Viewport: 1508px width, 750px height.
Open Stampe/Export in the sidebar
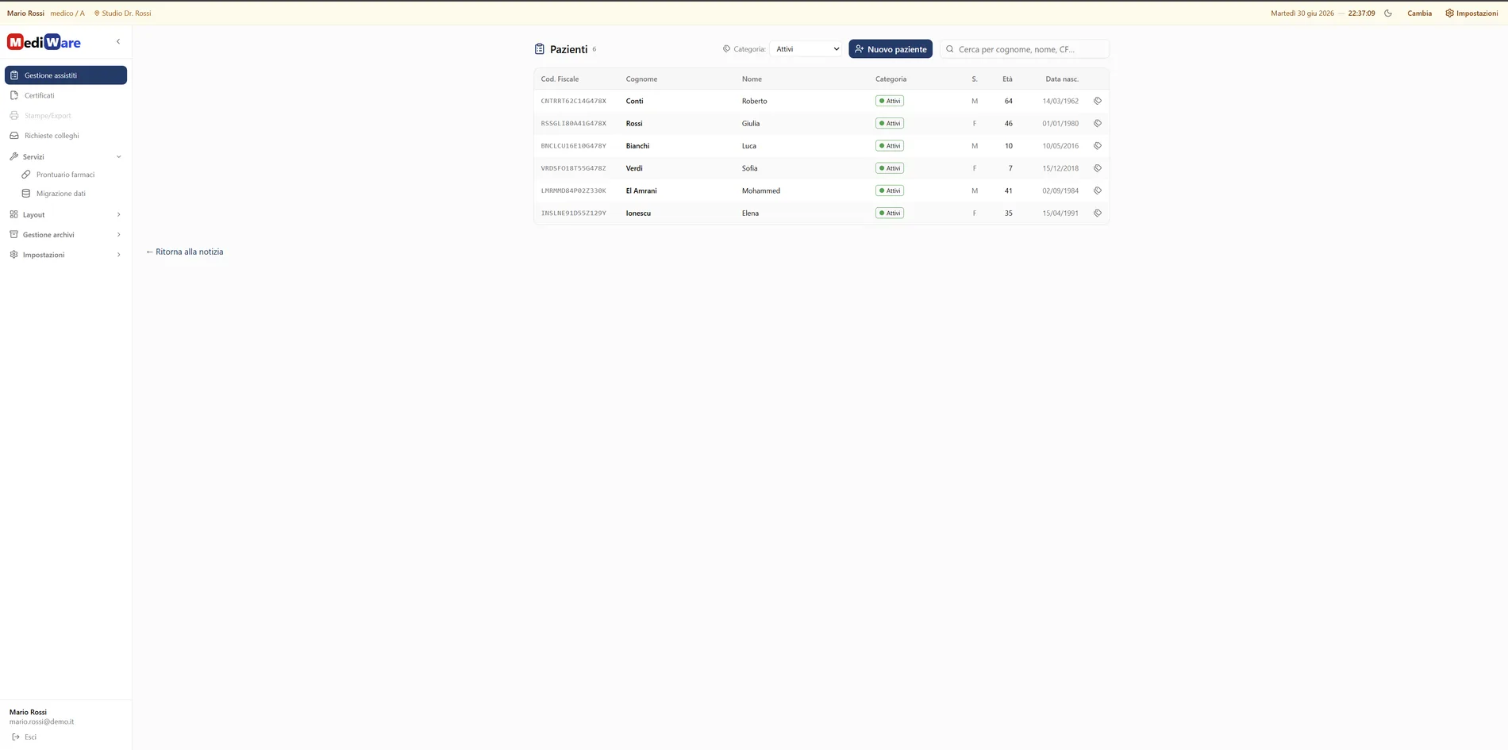[66, 116]
